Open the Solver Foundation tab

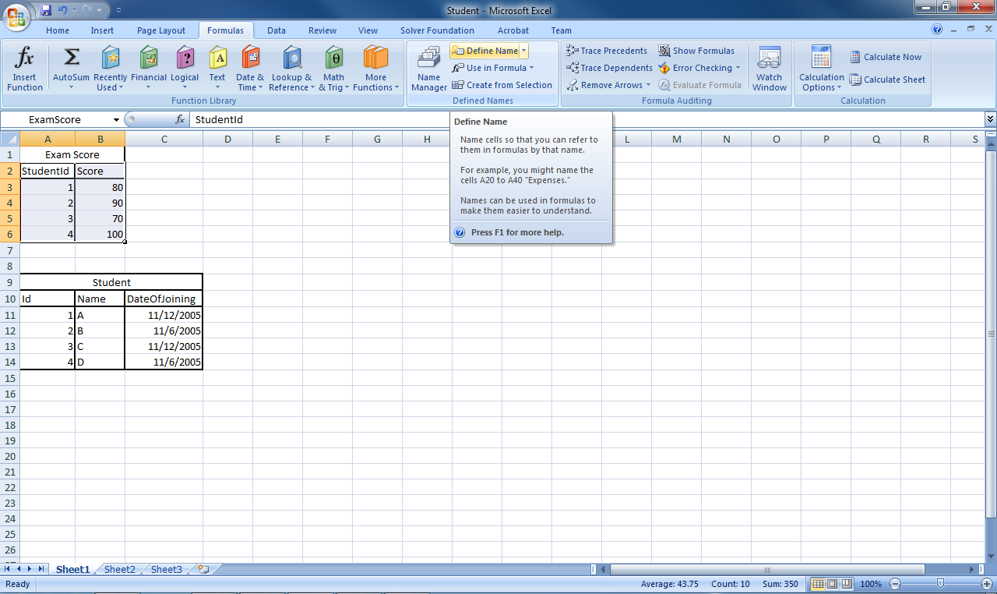[x=437, y=30]
